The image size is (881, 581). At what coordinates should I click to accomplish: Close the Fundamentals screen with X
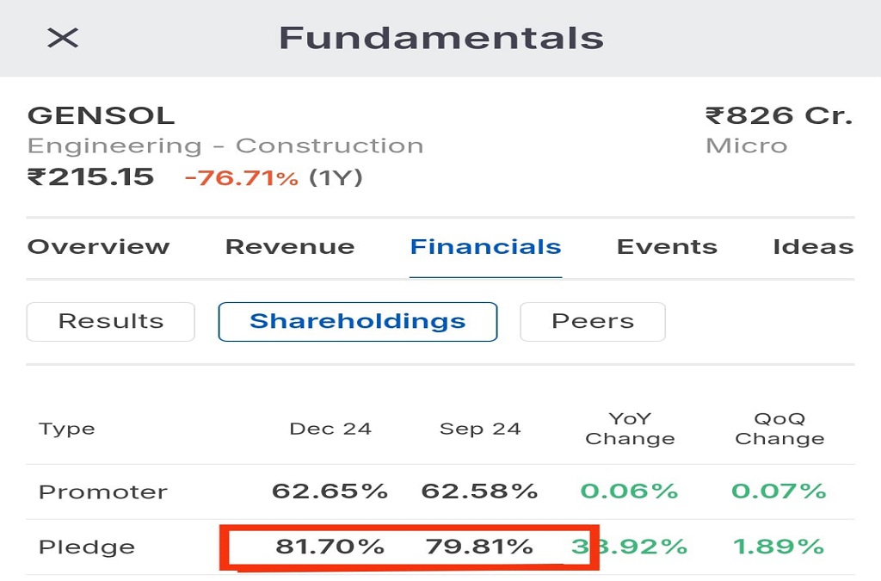coord(63,37)
